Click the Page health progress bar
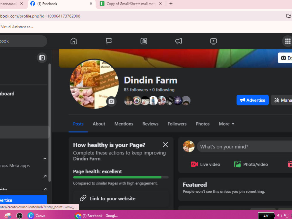Viewport: 292px width, 219px height. (121, 177)
